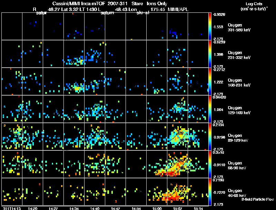This screenshot has width=276, height=210.
Task: Click the '-0.6239' color scale value
Action: point(219,42)
